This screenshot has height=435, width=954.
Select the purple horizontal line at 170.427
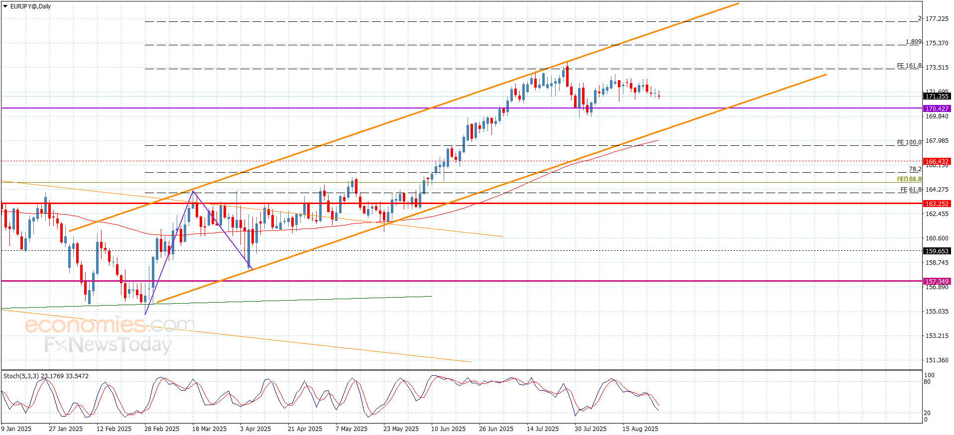462,108
